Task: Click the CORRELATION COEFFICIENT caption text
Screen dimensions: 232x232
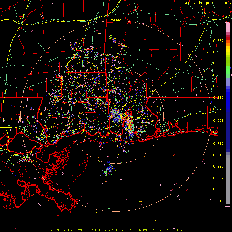Action: (x=75, y=230)
